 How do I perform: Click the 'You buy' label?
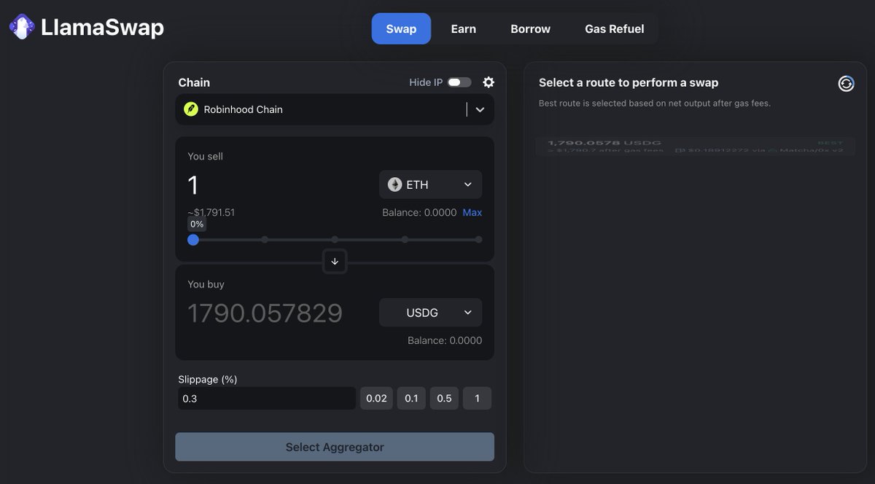tap(206, 284)
